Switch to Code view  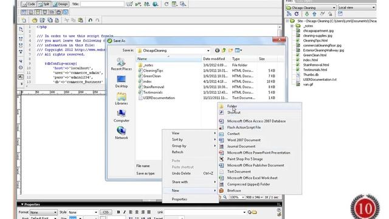(x=29, y=4)
